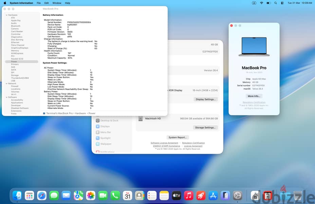Select Menu Bar in Settings sidebar
Screen dimensions: 315x204
tap(104, 132)
